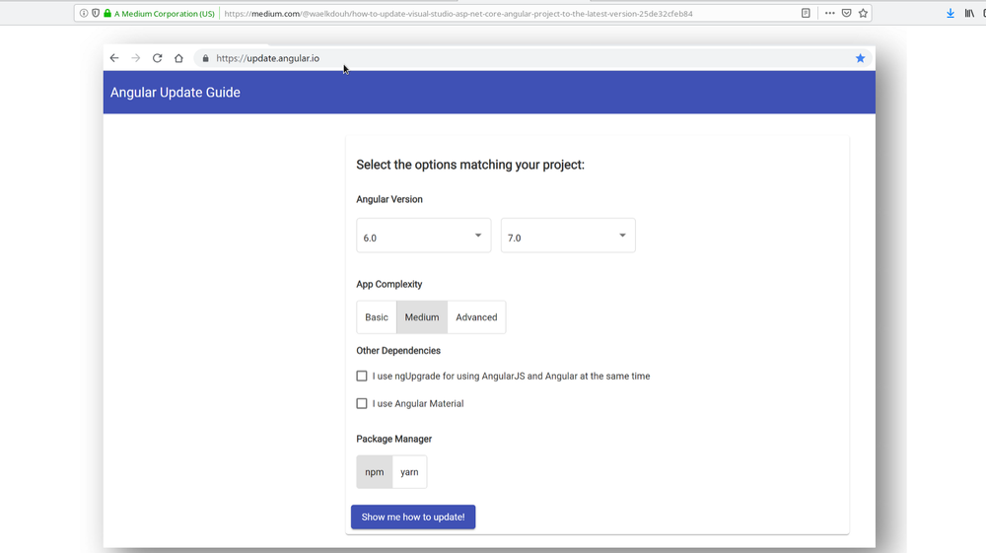Bookmark this page with Firefox star
The height and width of the screenshot is (553, 986).
pos(863,14)
